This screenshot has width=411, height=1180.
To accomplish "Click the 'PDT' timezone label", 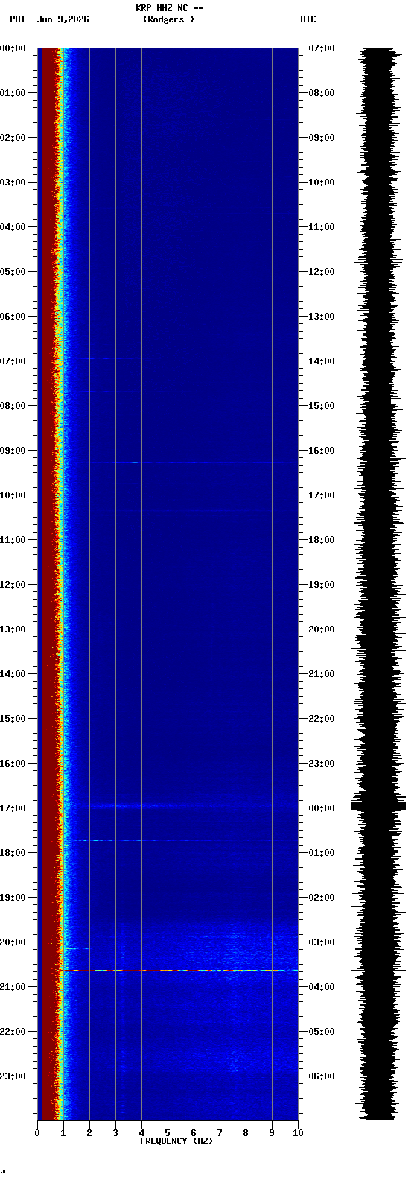I will [17, 19].
